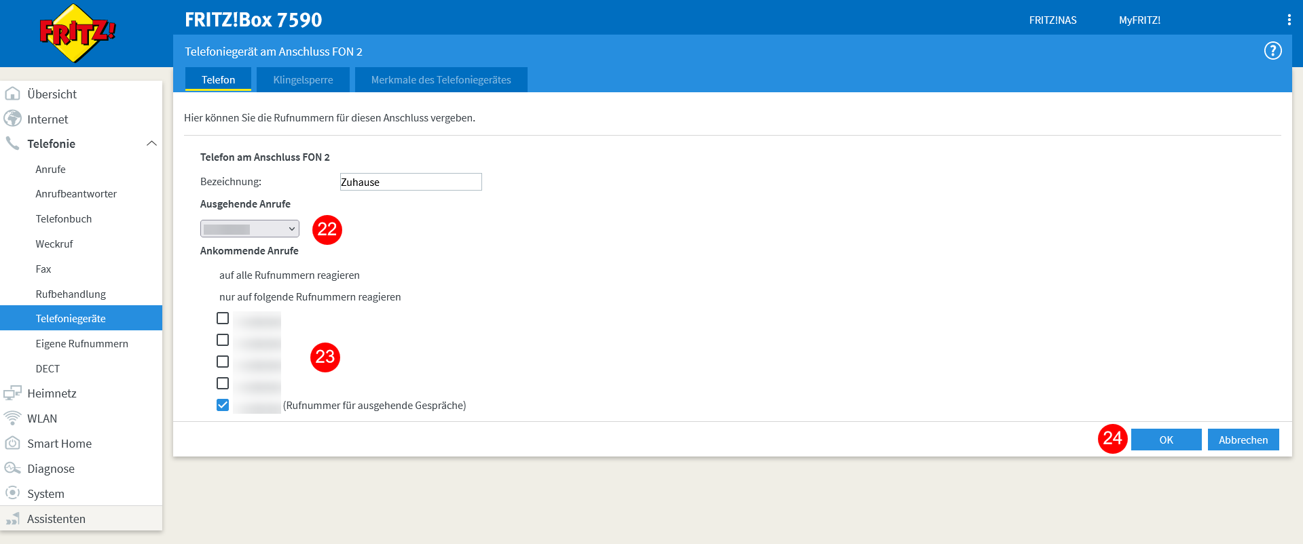The height and width of the screenshot is (544, 1303).
Task: Click the Telefonie menu label
Action: [x=51, y=144]
